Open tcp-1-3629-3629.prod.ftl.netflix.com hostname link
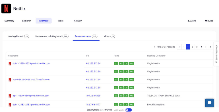This screenshot has width=219, height=112. pos(31,80)
